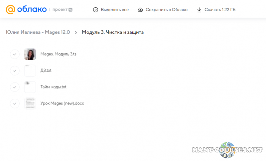Toggle checkbox for Mages. Модуль 3.ts

tap(15, 54)
